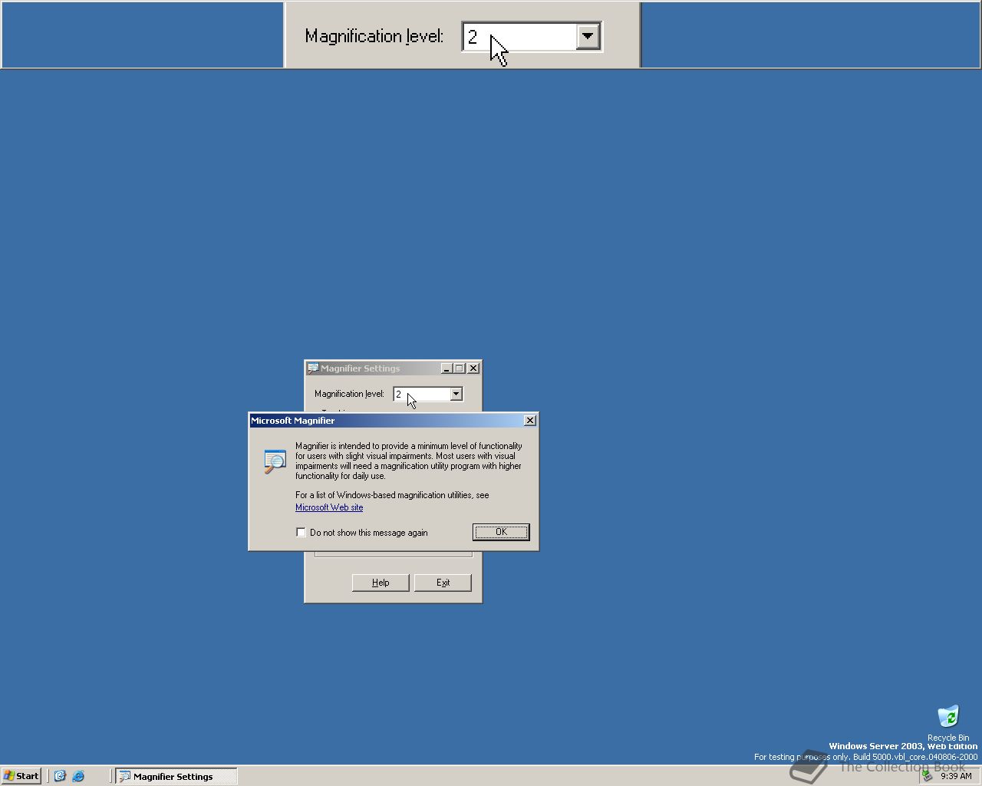Open the Start menu
This screenshot has height=786, width=982.
click(21, 776)
